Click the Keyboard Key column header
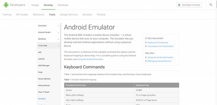The height and width of the screenshot is (105, 217). click(x=157, y=85)
